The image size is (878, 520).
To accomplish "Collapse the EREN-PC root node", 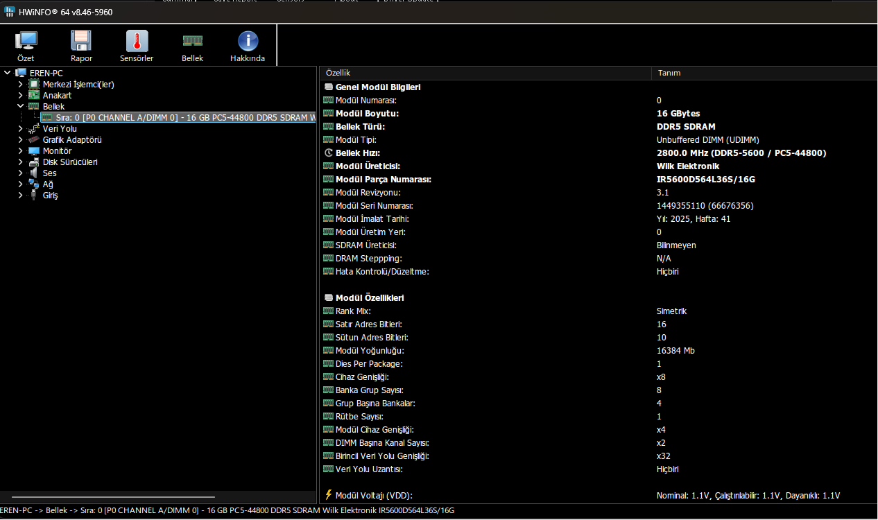I will click(x=7, y=73).
